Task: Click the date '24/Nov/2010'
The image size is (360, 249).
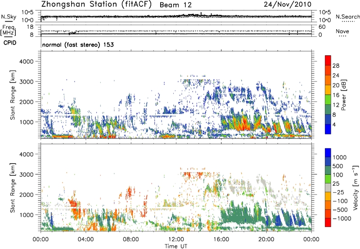Action: tap(288, 4)
